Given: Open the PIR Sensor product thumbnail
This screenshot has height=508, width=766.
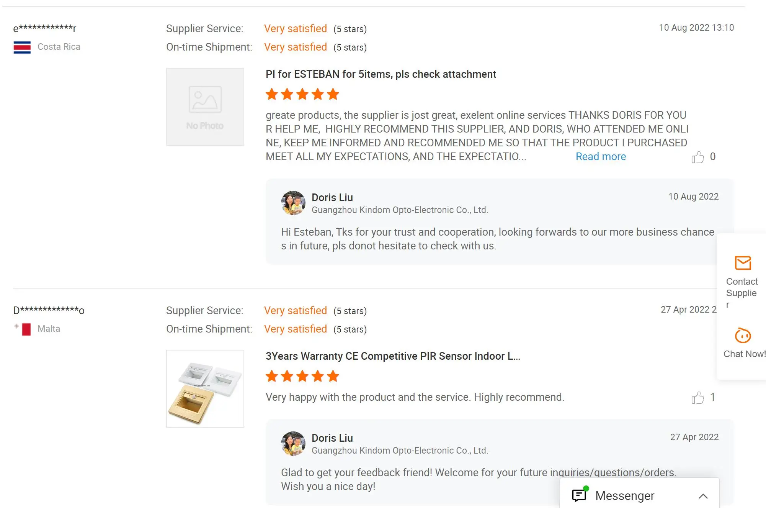Looking at the screenshot, I should coord(205,388).
